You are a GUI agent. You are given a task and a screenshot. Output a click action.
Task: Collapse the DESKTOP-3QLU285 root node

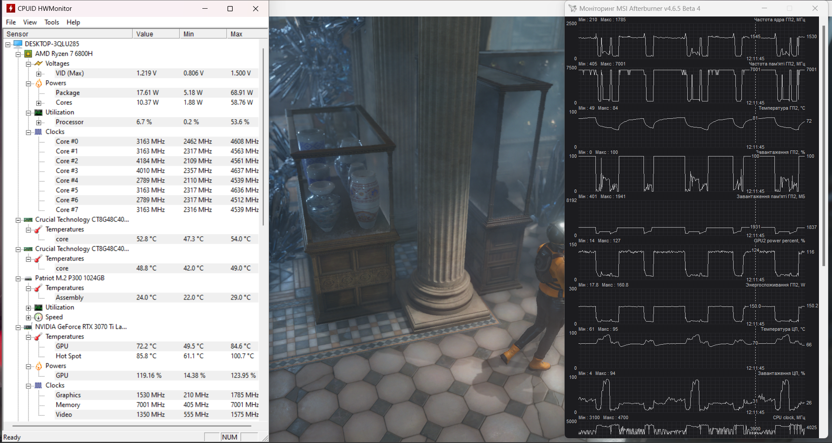(8, 44)
